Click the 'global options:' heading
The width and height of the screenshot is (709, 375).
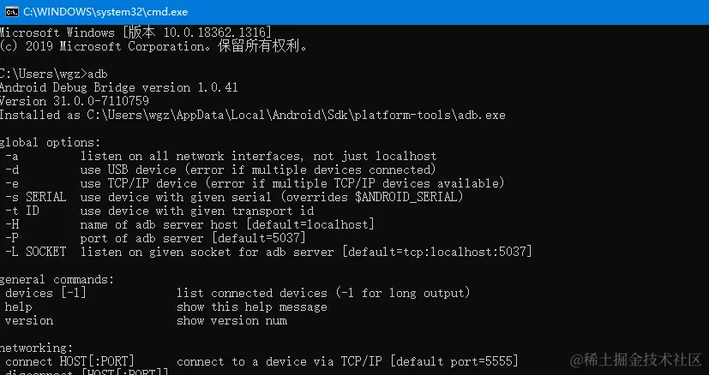pos(51,143)
